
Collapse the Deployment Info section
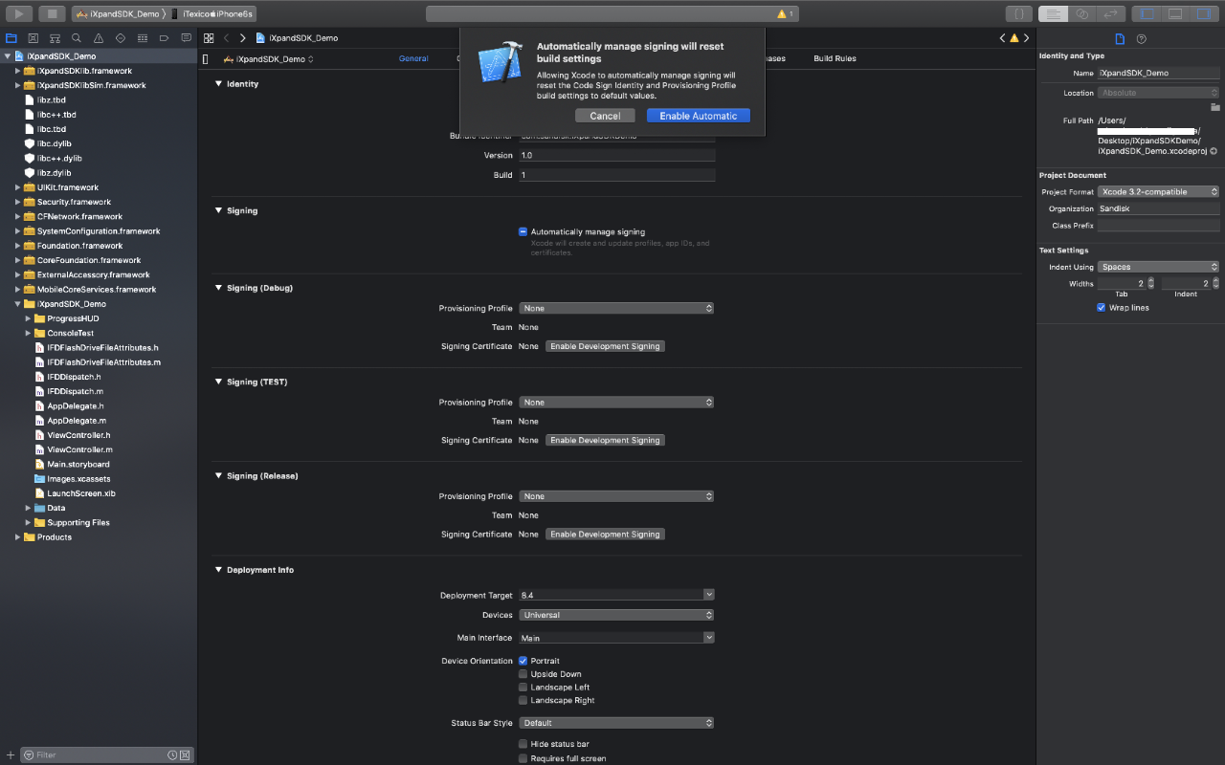pyautogui.click(x=218, y=570)
